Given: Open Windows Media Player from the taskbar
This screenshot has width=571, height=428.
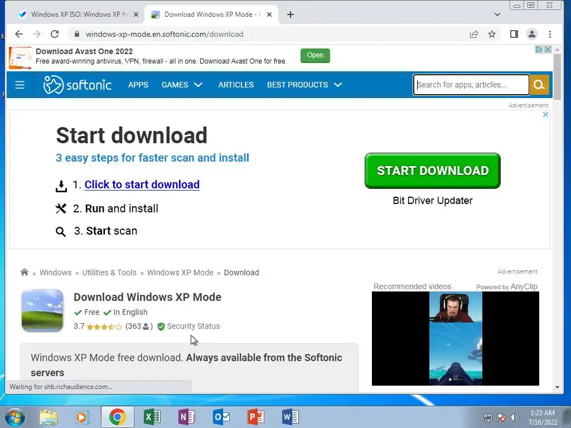Looking at the screenshot, I should (83, 417).
